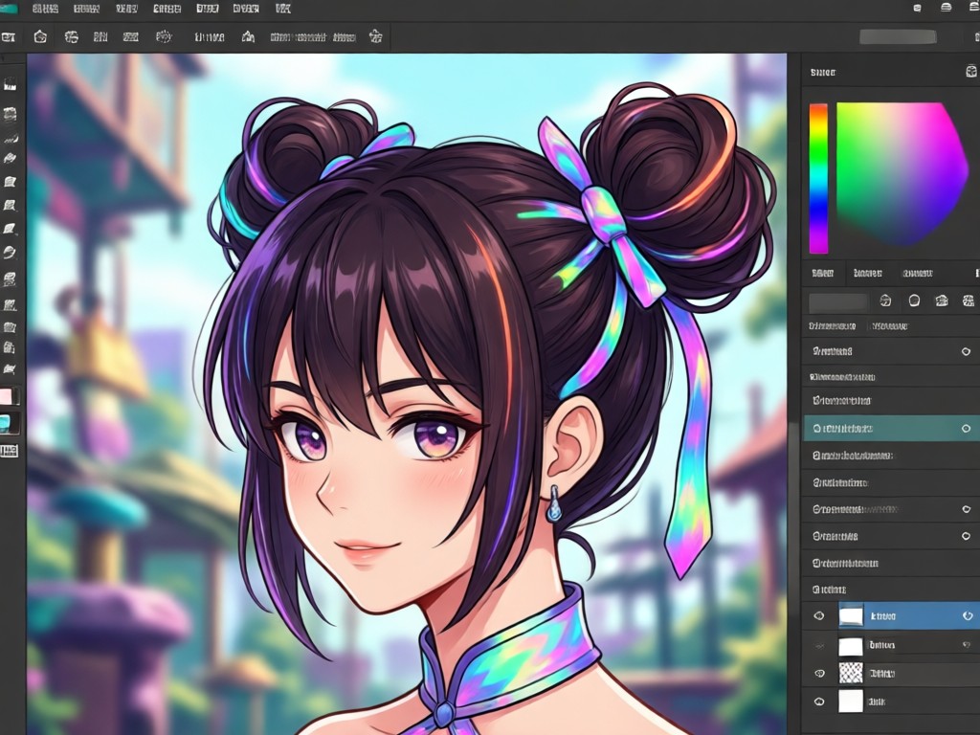Screen dimensions: 980x735
Task: Click the first icon right of the gray field
Action: [885, 301]
